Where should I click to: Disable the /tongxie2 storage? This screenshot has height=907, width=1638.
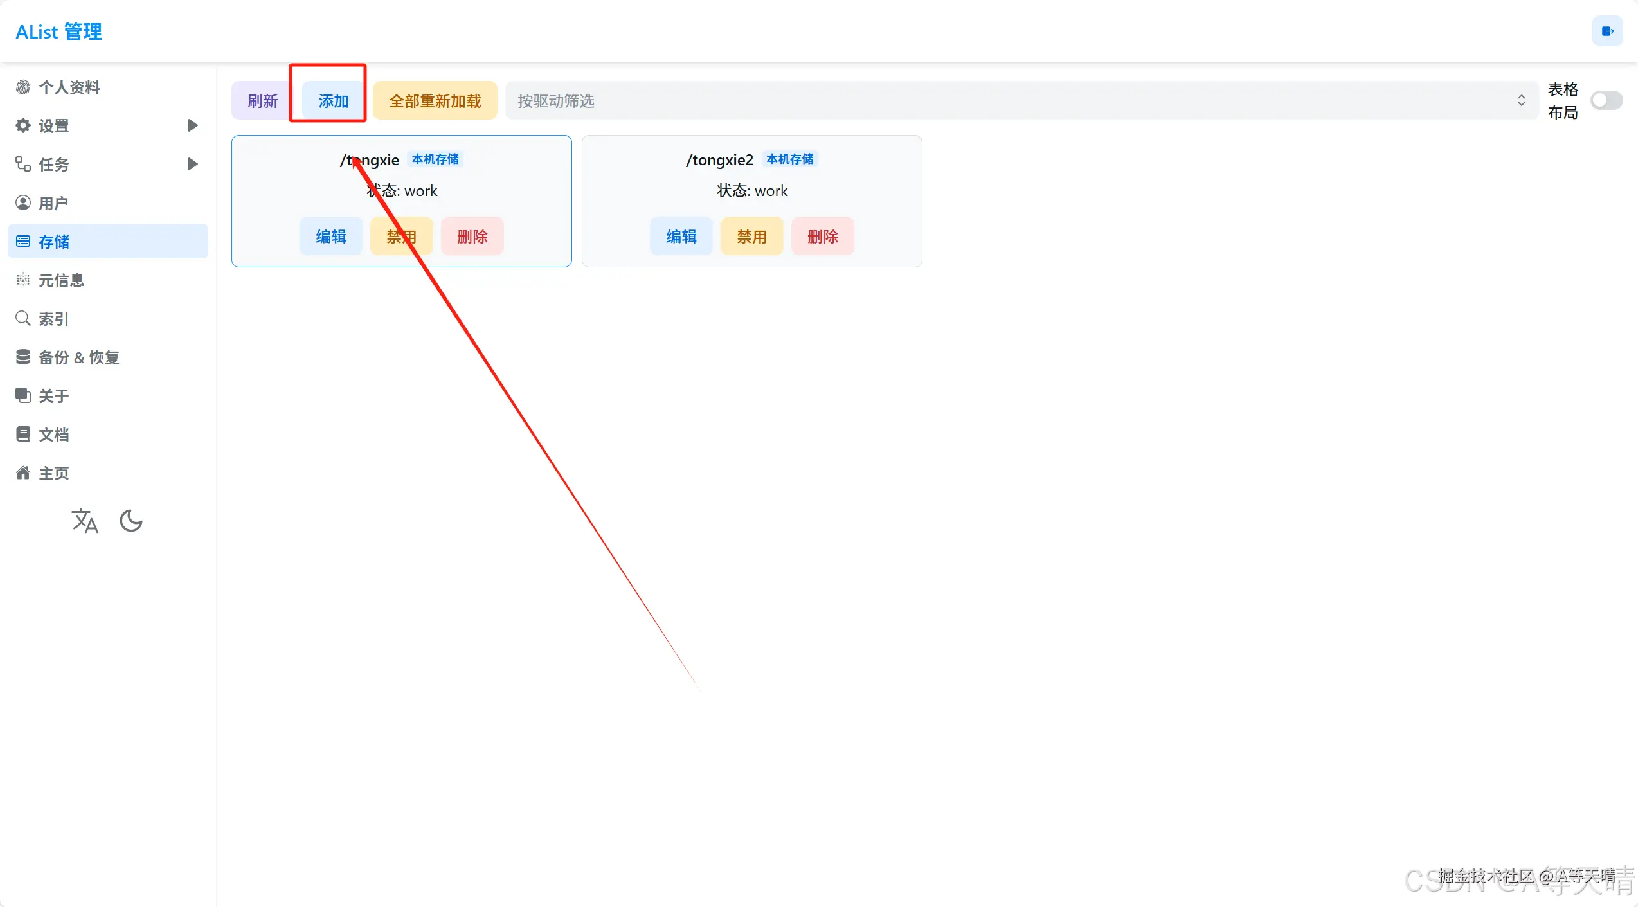(x=751, y=237)
